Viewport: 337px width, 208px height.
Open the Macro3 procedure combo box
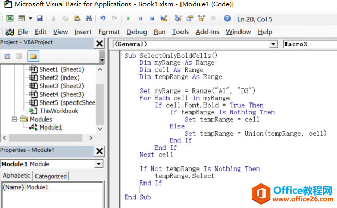click(310, 44)
